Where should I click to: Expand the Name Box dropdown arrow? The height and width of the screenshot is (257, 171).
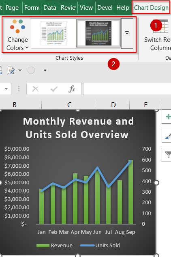tap(6, 89)
